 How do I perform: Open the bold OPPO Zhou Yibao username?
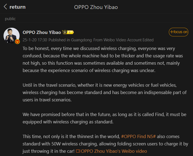(42, 32)
